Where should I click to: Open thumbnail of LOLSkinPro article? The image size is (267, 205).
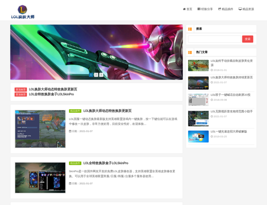coord(40,178)
